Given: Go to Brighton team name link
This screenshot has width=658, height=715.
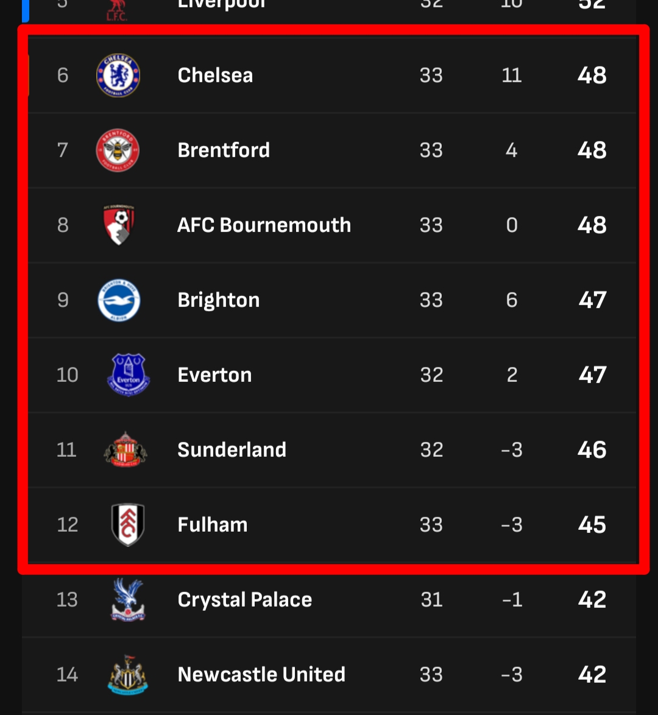Looking at the screenshot, I should 219,300.
